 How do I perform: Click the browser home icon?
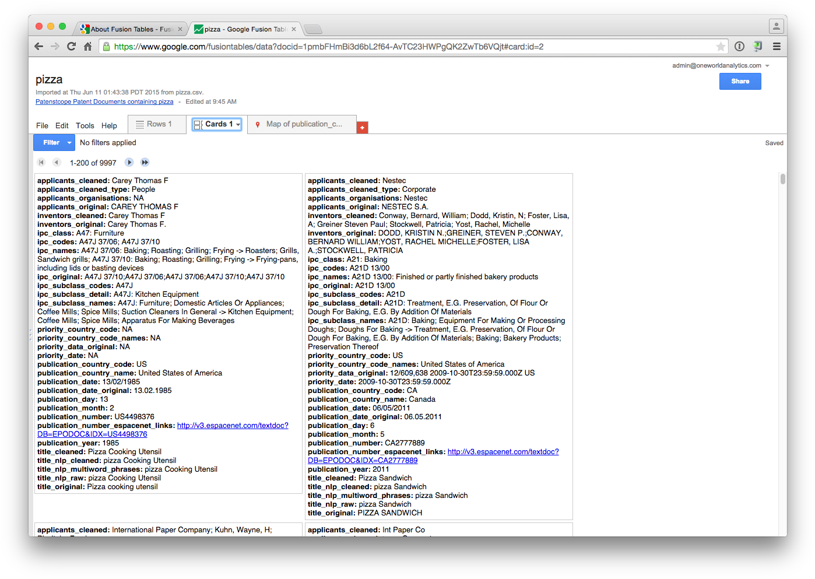[87, 46]
